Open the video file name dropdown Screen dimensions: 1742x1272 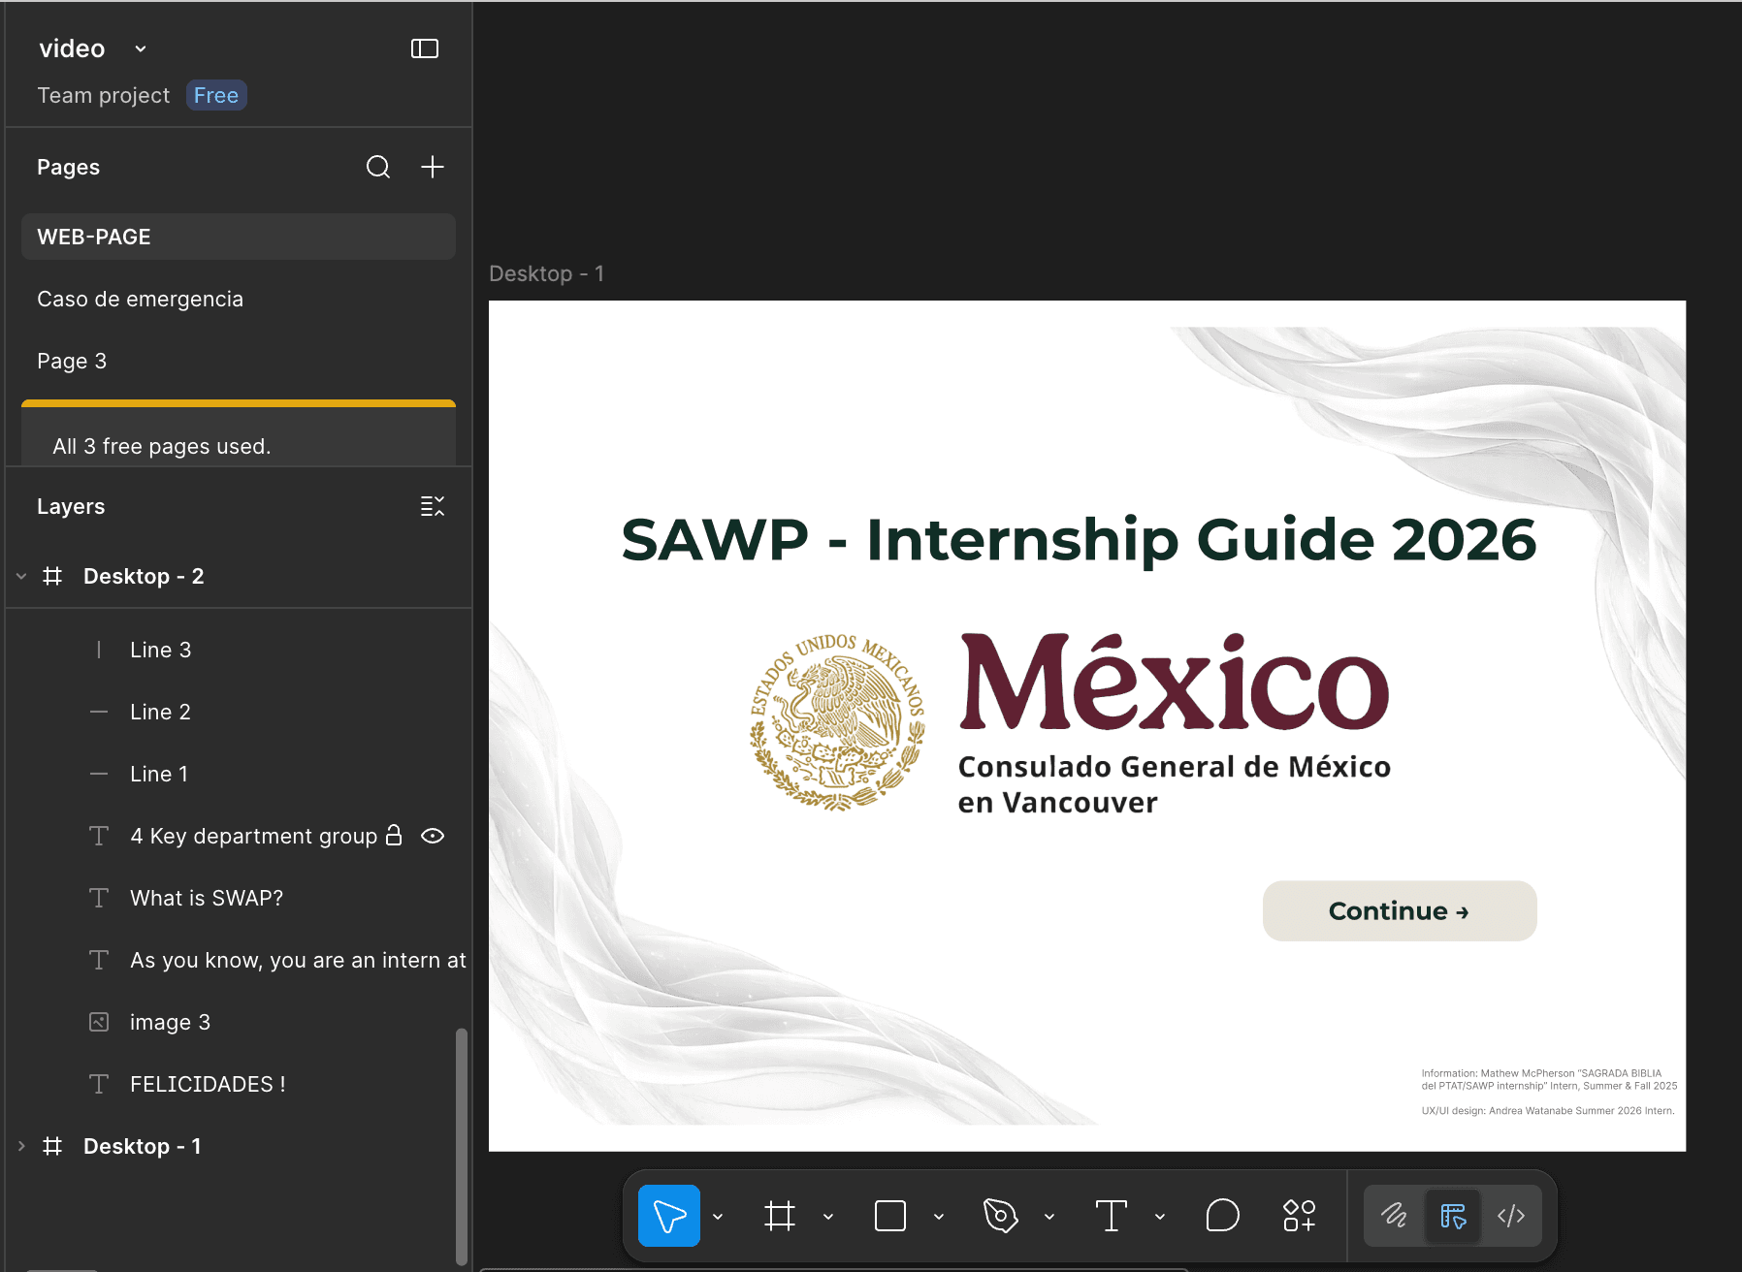(x=141, y=48)
